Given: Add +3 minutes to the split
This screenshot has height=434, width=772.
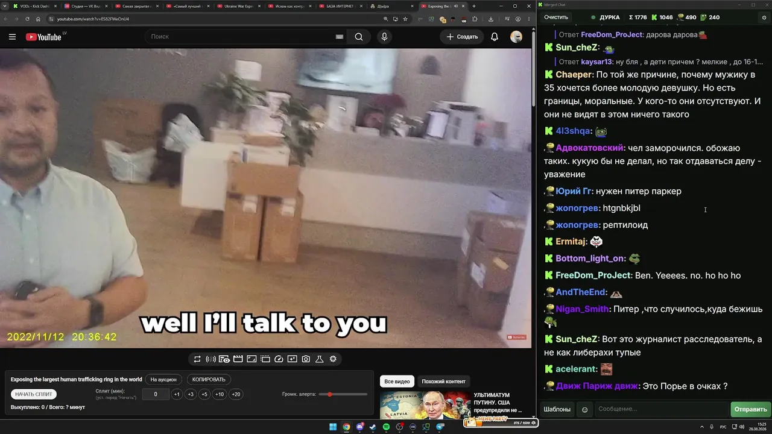Looking at the screenshot, I should click(x=191, y=394).
